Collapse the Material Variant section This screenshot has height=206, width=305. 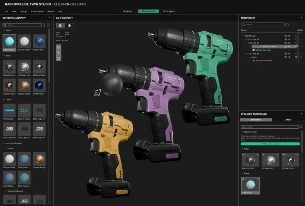point(242,133)
